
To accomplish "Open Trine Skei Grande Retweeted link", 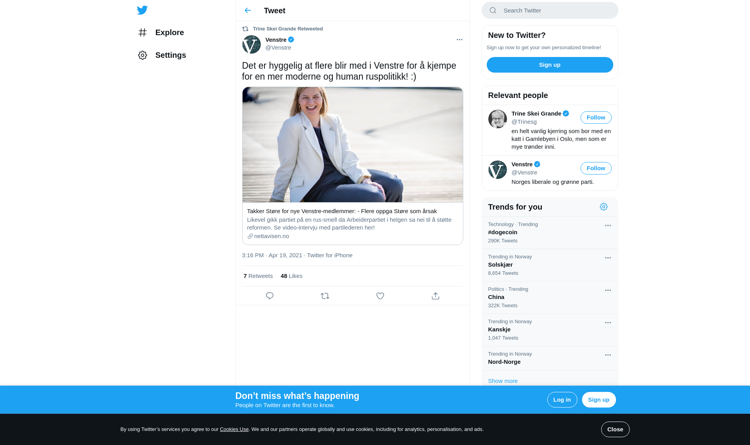I will point(287,29).
